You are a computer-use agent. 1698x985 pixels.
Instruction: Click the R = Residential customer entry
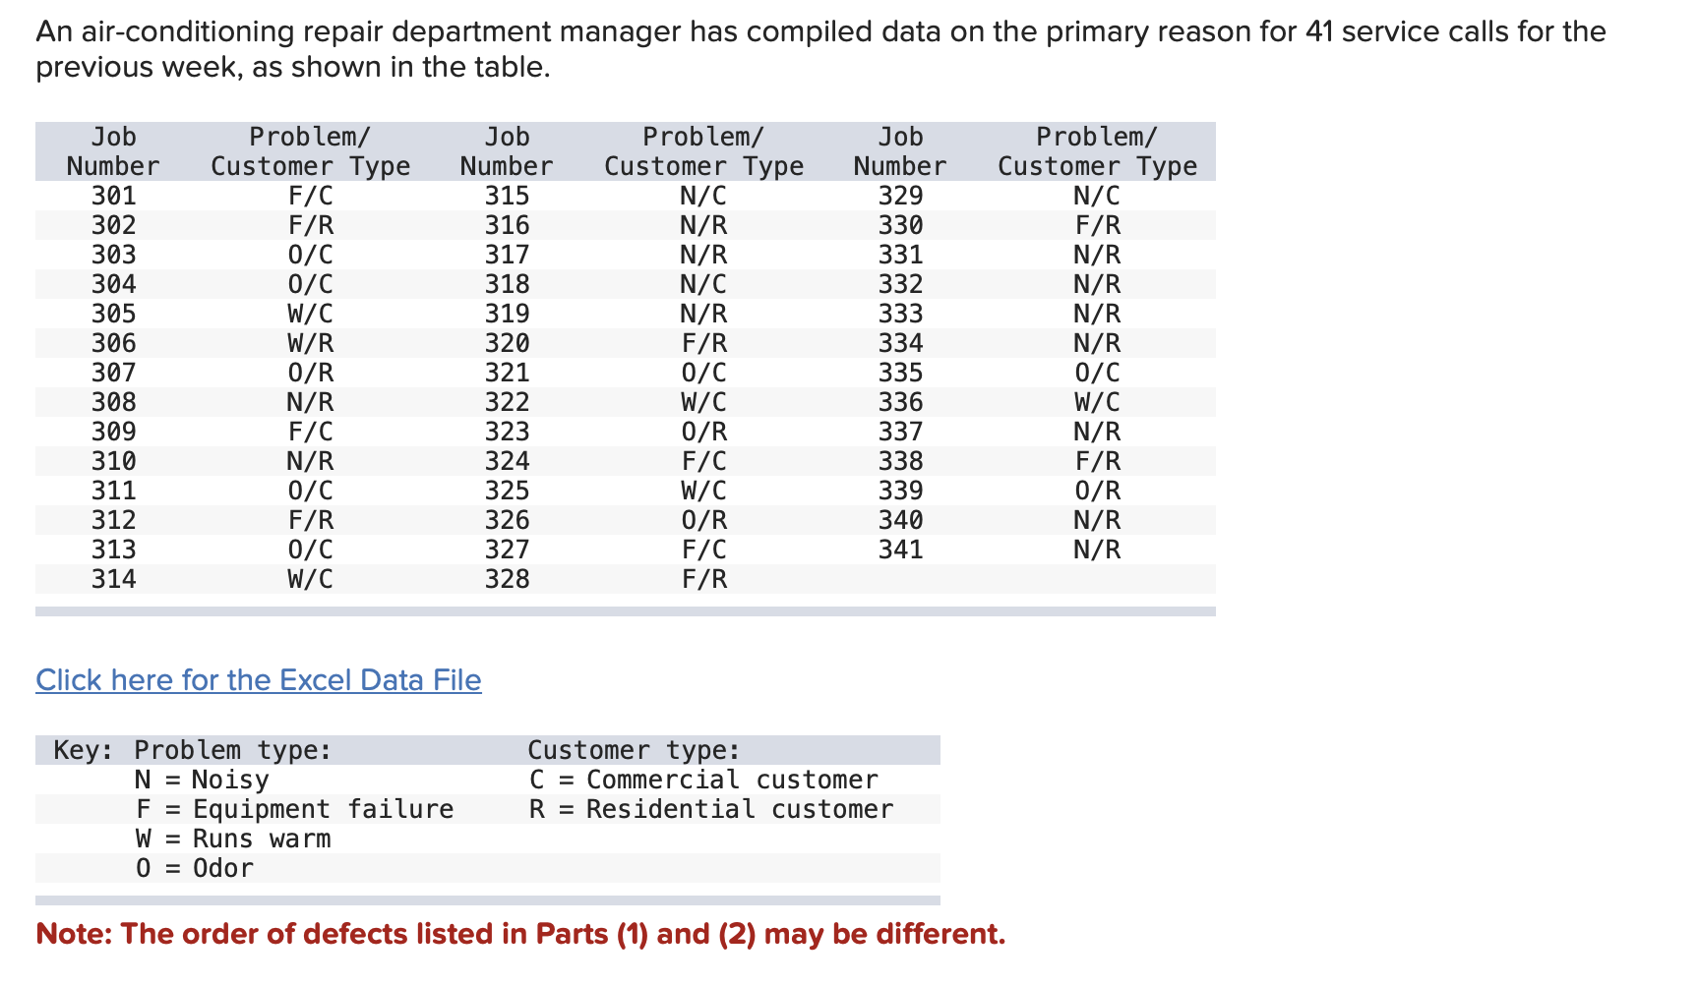click(x=711, y=809)
